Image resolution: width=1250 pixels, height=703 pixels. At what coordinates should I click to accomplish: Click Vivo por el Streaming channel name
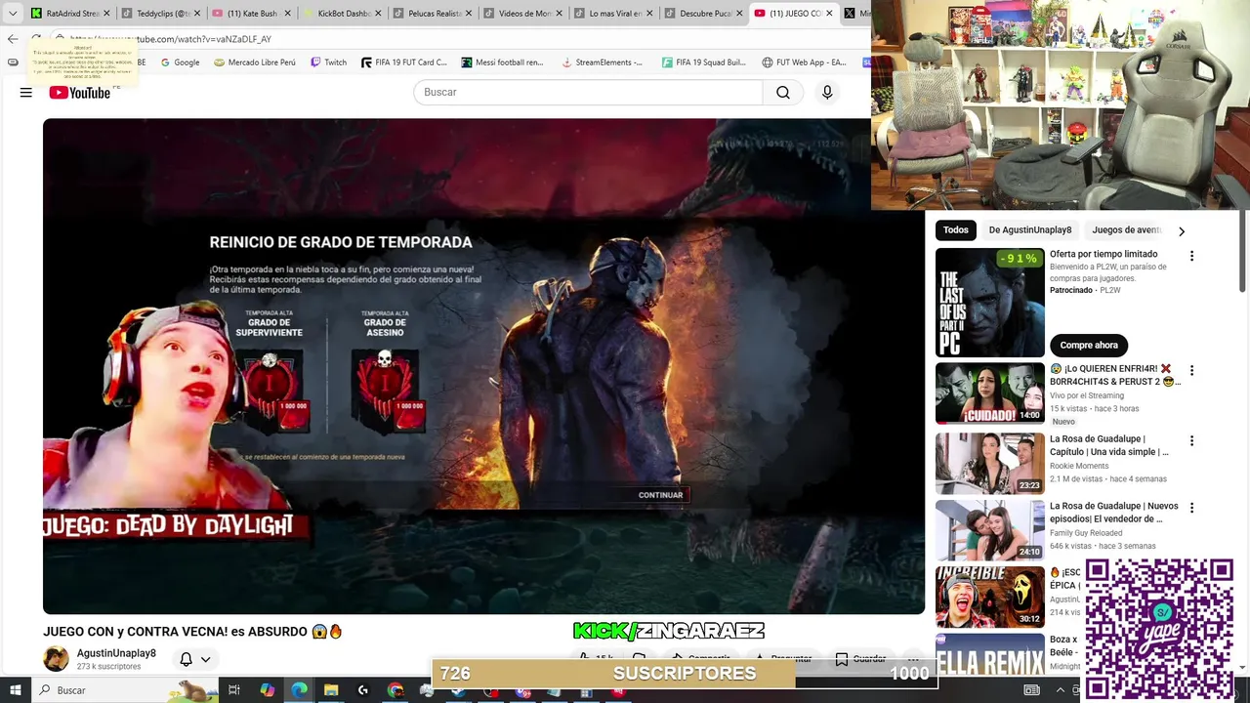tap(1087, 395)
